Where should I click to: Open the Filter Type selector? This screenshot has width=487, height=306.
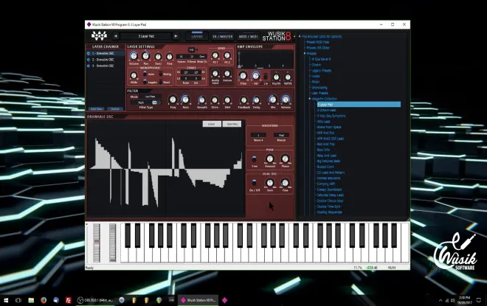click(145, 102)
